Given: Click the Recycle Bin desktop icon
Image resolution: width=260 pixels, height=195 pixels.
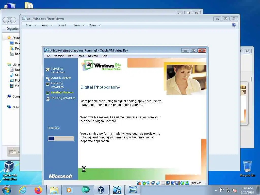Looking at the screenshot, I should 247,169.
